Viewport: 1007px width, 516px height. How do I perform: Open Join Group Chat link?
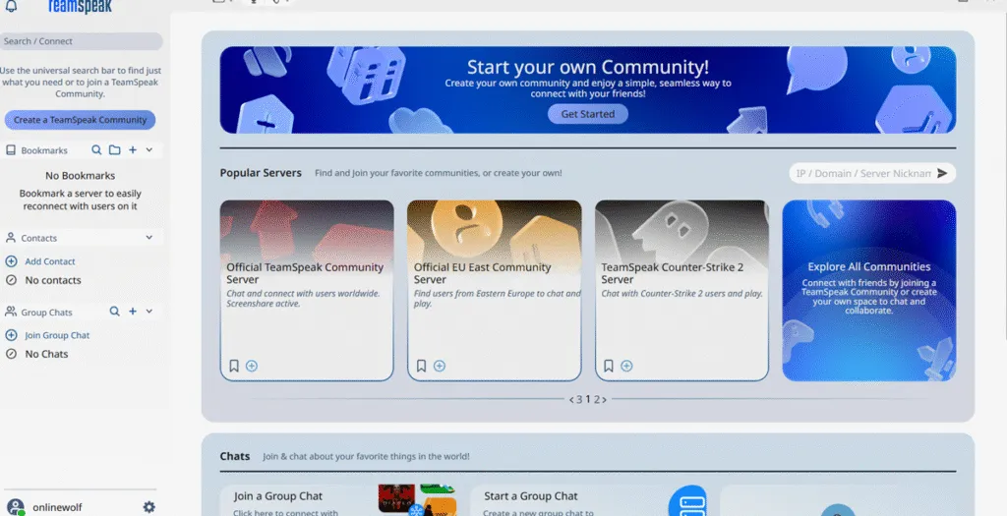[x=57, y=335]
